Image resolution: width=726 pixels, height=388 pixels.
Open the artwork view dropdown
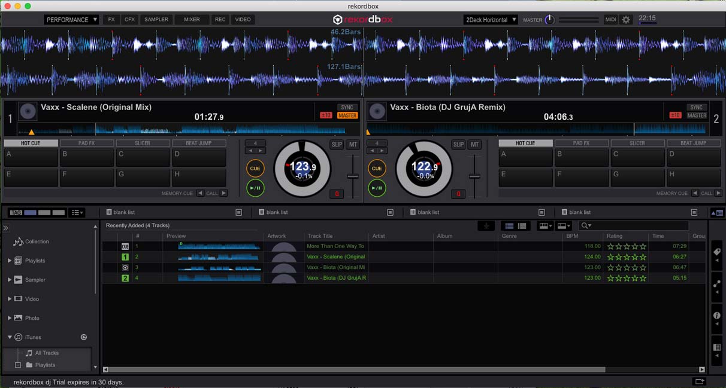(x=563, y=226)
